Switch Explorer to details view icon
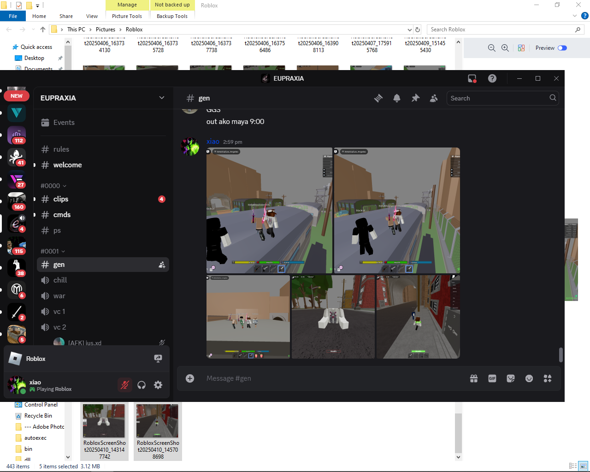 tap(573, 466)
